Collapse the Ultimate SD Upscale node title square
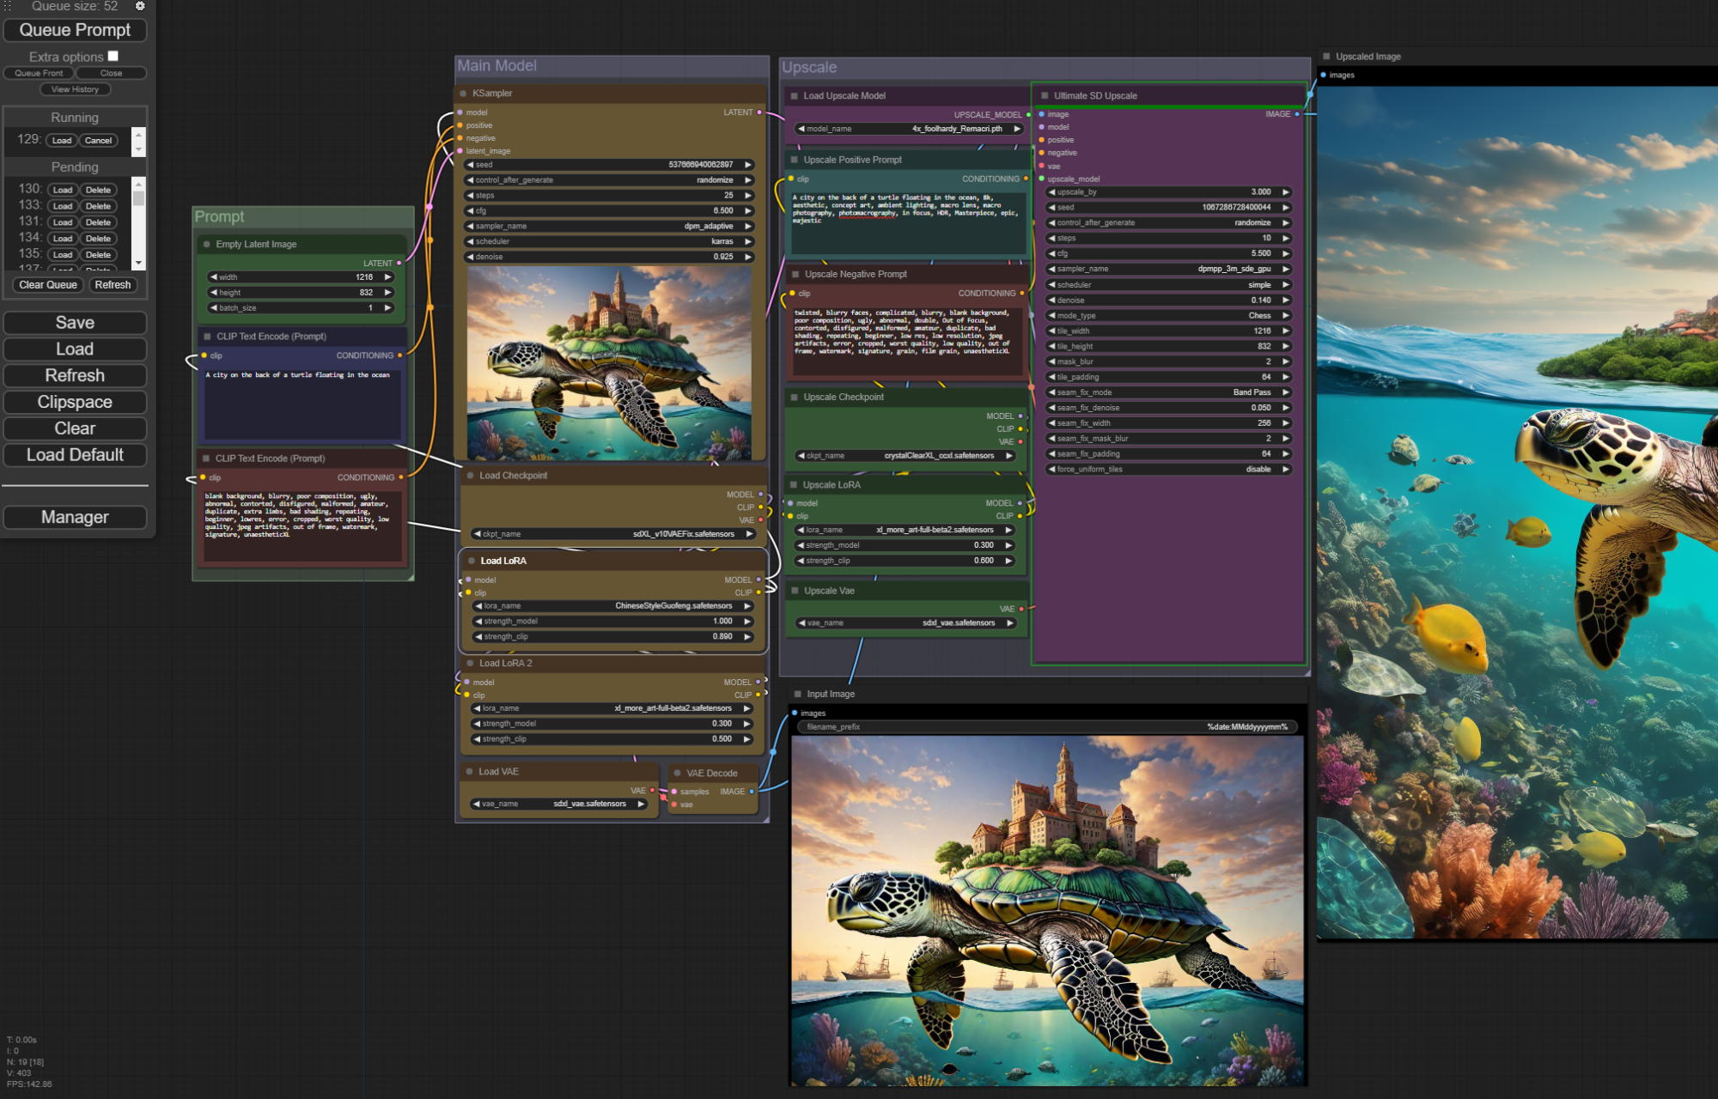This screenshot has width=1718, height=1099. click(x=1045, y=96)
